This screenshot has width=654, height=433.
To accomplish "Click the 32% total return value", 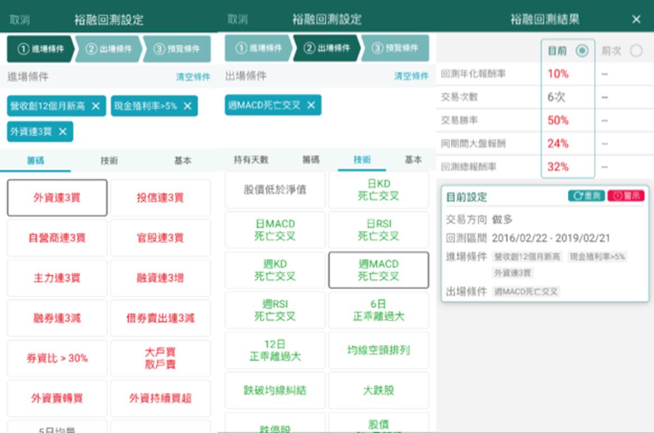I will pos(558,167).
